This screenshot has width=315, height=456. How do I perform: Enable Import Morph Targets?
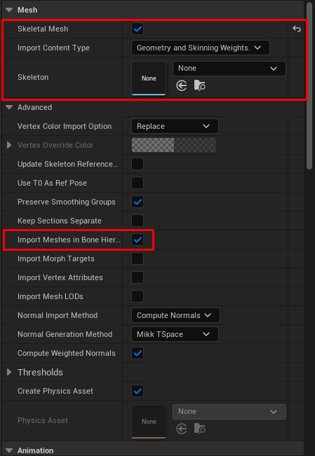138,258
